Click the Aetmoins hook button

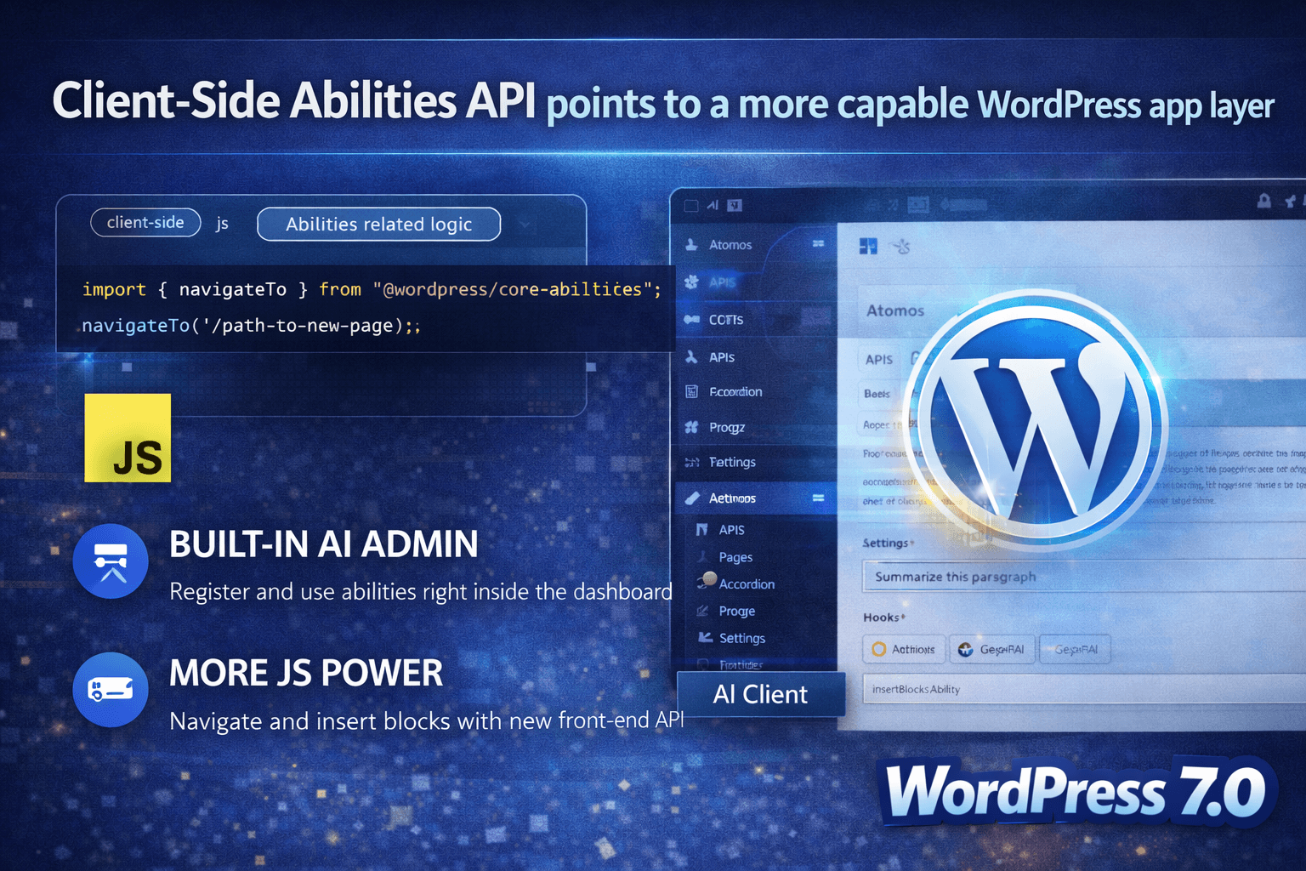click(x=904, y=650)
